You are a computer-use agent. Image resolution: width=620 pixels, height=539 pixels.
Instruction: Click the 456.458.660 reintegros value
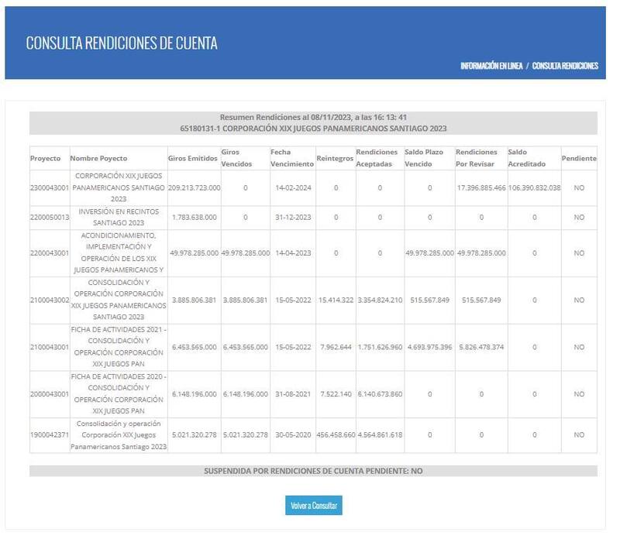(x=336, y=435)
